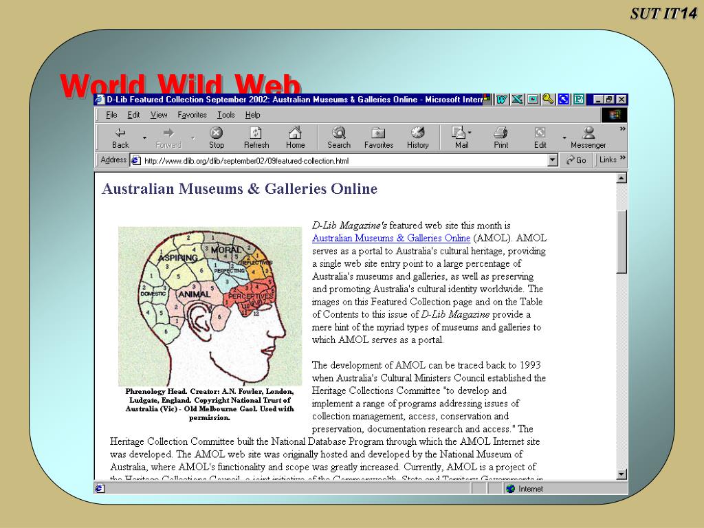Click the scrollbar down arrow
Screen dimensions: 704x528
[621, 474]
